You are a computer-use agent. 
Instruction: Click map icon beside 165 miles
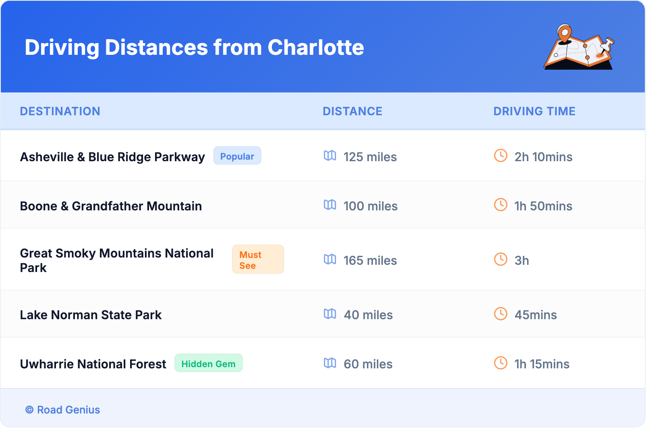[x=330, y=259]
